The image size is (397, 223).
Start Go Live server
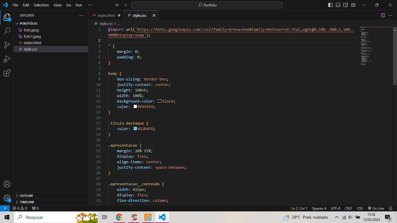tap(376, 208)
